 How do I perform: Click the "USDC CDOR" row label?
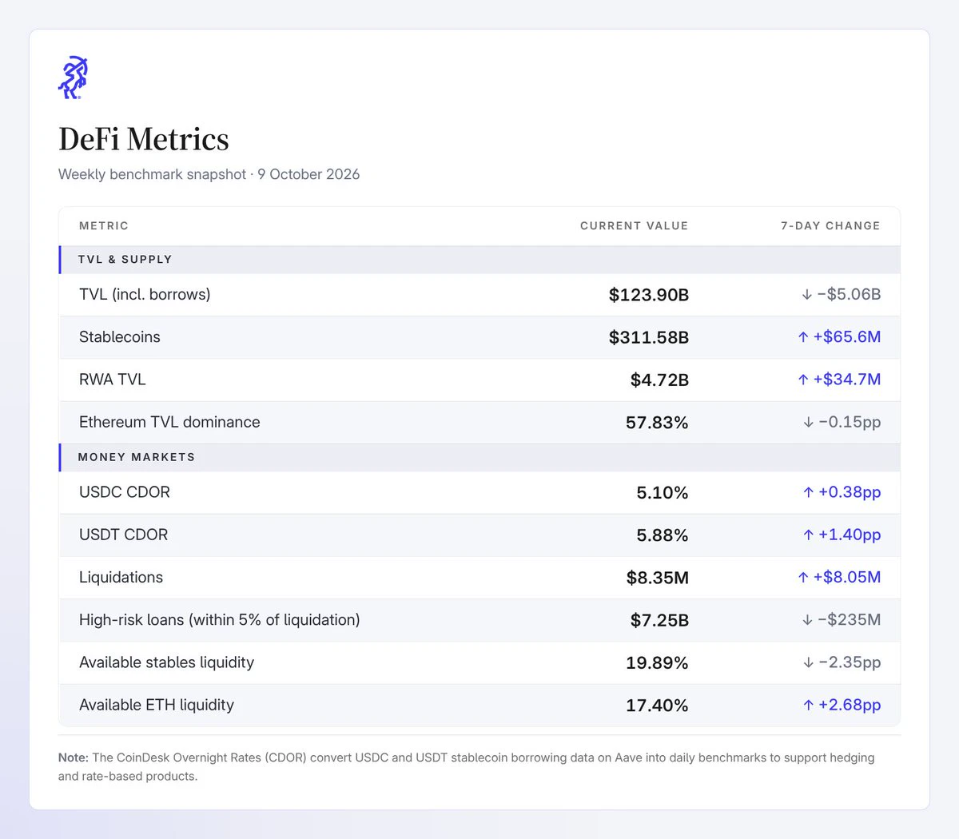coord(125,492)
